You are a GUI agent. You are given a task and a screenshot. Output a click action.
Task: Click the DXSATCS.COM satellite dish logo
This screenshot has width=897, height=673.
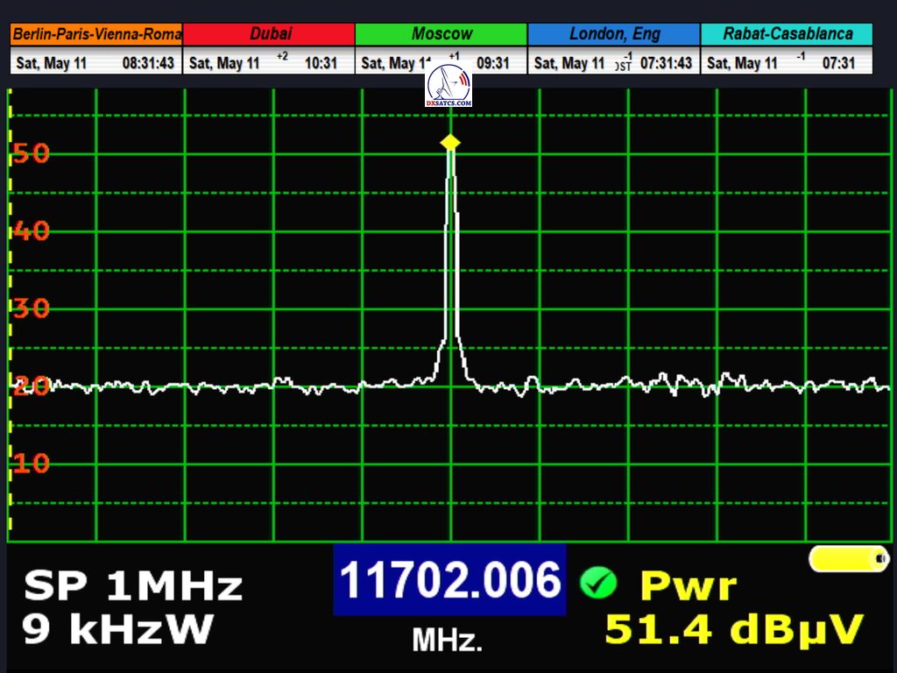coord(448,86)
